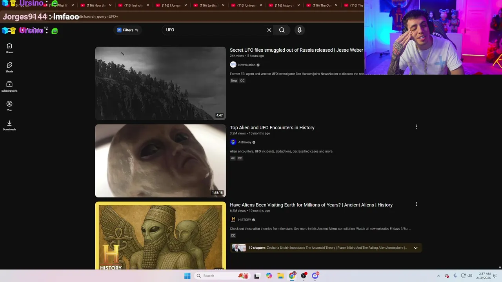Launch Copilot from the taskbar
This screenshot has width=502, height=282.
point(269,276)
